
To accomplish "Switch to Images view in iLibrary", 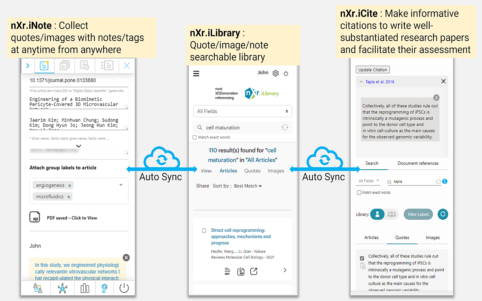I will (276, 171).
